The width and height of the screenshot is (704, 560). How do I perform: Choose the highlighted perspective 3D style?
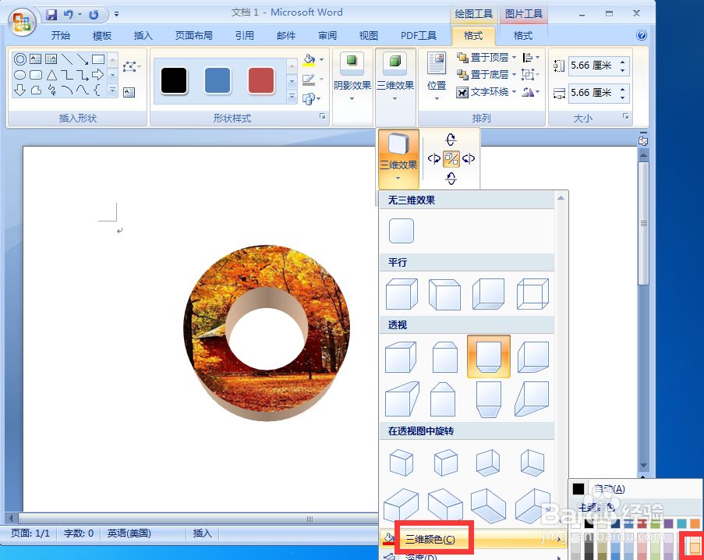489,356
